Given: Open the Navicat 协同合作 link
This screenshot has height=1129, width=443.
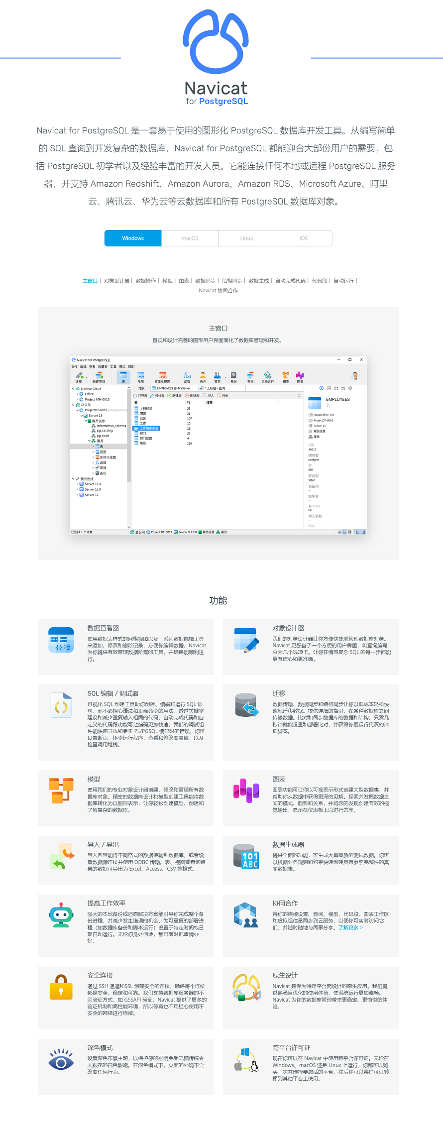Looking at the screenshot, I should click(x=218, y=291).
